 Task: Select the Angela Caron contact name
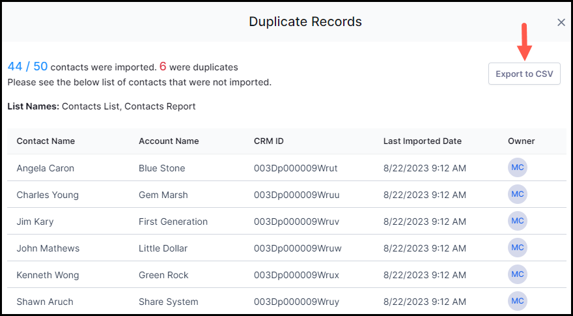pos(46,168)
